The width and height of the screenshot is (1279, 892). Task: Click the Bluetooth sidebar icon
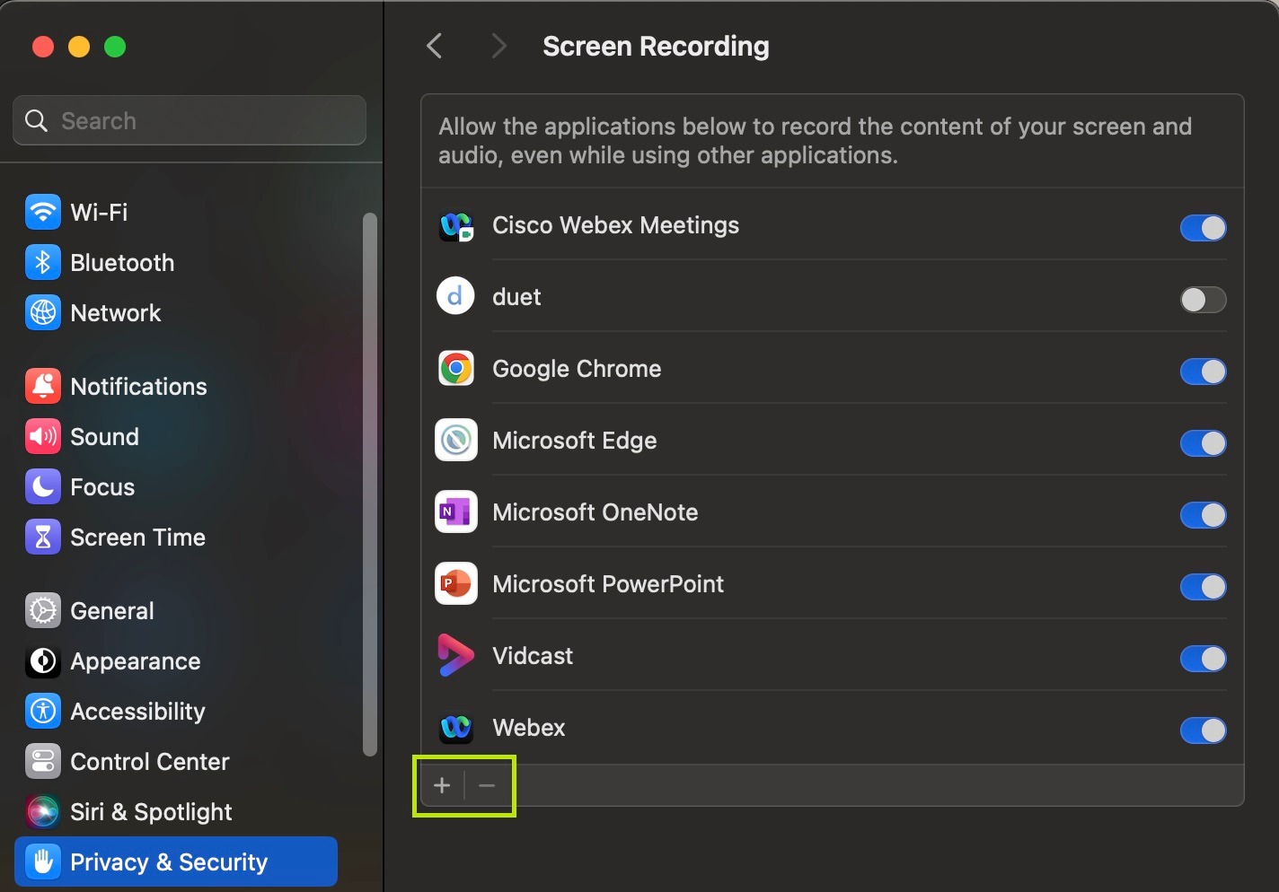tap(43, 263)
